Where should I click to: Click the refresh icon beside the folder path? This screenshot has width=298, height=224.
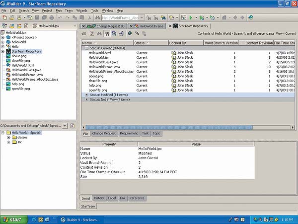[72, 126]
